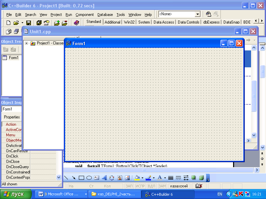This screenshot has width=266, height=199.
Task: Click the Save floppy disk icon
Action: point(29,23)
